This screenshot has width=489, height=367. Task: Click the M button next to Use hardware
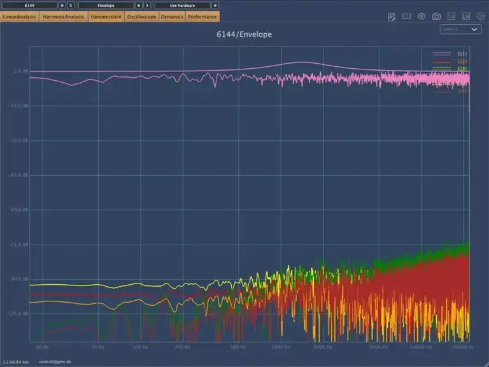coord(215,5)
